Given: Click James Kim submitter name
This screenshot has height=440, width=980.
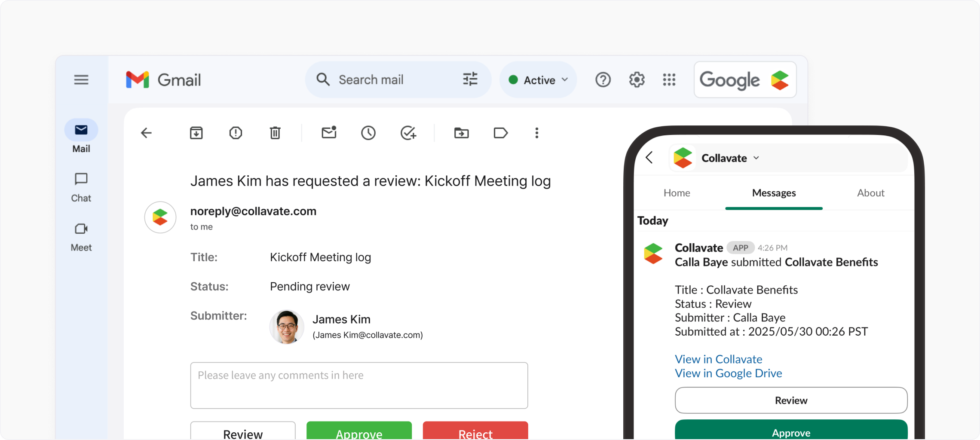Looking at the screenshot, I should 341,319.
